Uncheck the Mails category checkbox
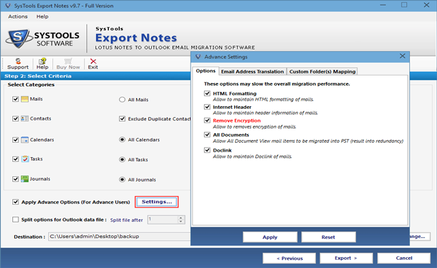437x268 pixels. click(16, 99)
